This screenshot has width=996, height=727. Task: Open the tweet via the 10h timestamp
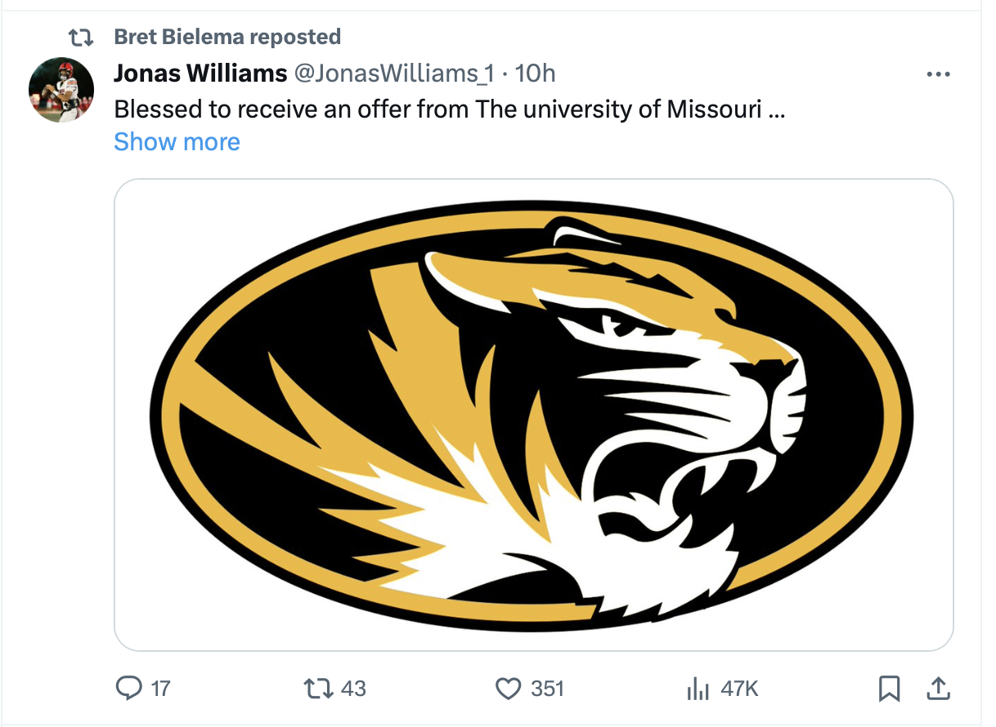point(536,74)
